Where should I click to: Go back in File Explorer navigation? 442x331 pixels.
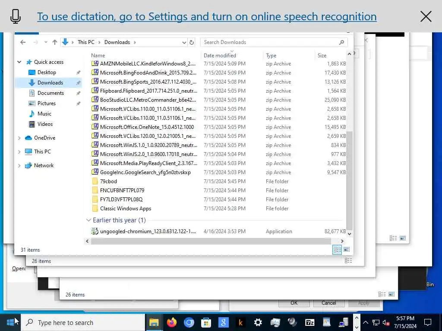(x=23, y=42)
